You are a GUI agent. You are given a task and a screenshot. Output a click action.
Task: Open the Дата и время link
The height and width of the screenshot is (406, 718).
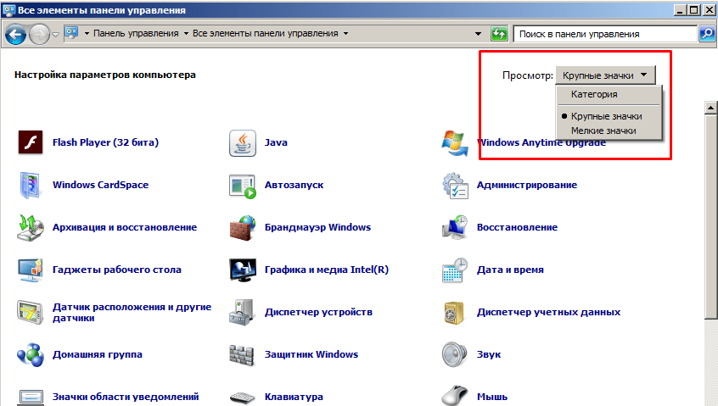coord(510,270)
